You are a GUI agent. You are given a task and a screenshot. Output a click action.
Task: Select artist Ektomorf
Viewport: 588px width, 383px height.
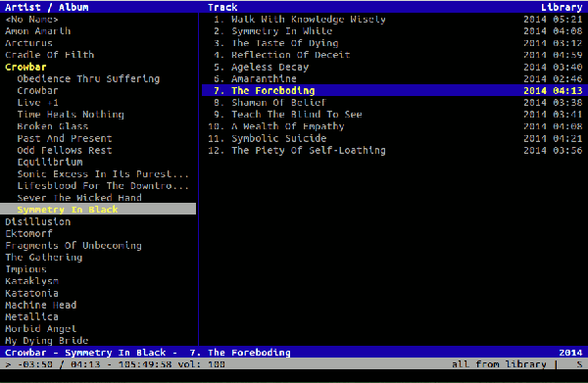click(x=28, y=233)
